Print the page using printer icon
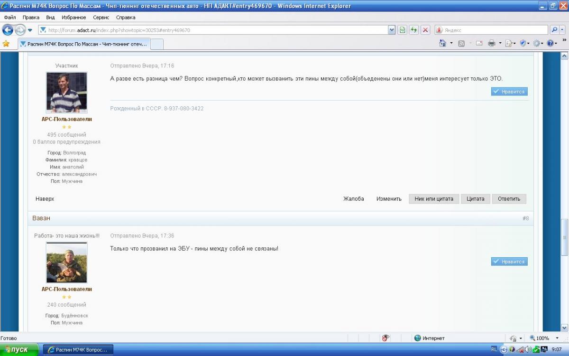This screenshot has width=569, height=356. click(492, 43)
